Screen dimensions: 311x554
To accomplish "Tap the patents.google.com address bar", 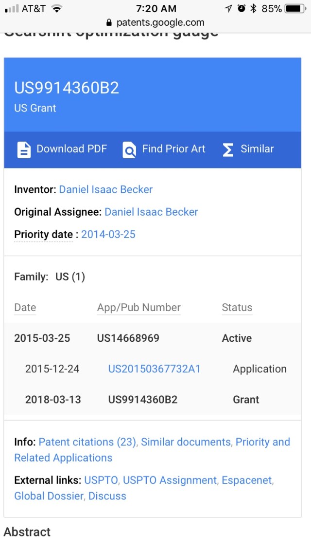I will pyautogui.click(x=160, y=23).
